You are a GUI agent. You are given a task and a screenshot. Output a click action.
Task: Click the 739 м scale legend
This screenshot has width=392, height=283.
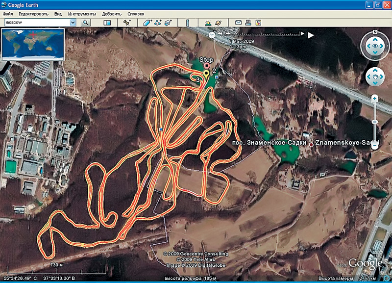pyautogui.click(x=56, y=265)
